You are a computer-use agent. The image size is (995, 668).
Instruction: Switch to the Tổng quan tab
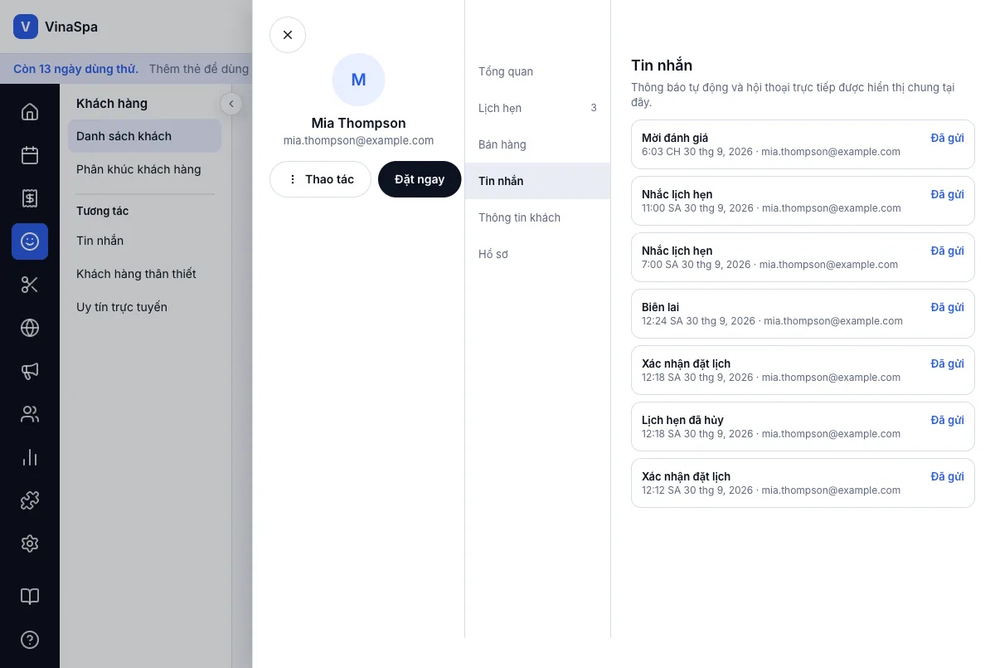point(537,71)
